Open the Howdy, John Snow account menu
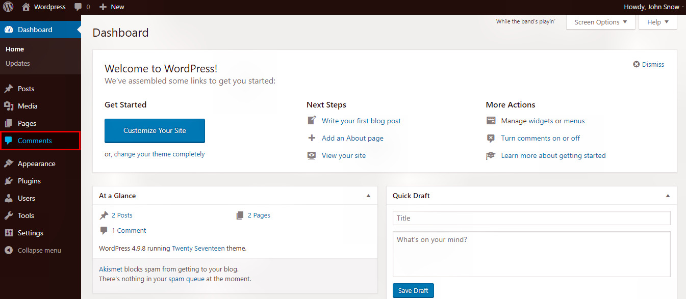 click(x=652, y=7)
